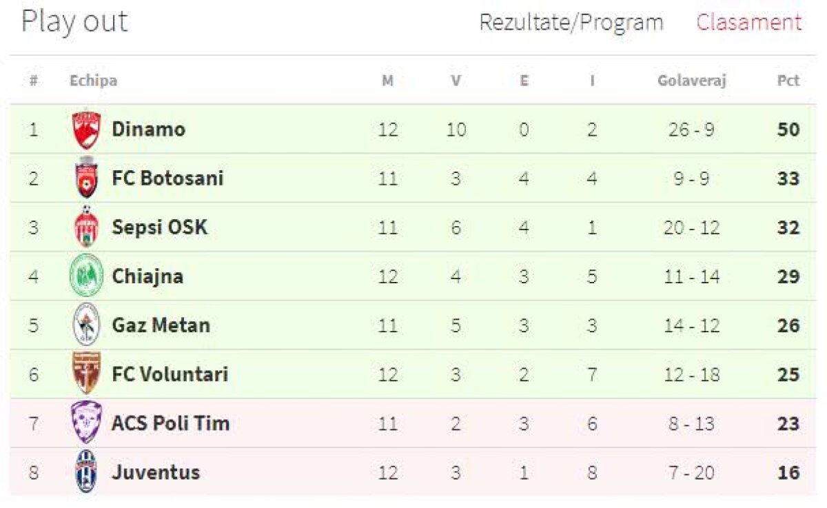Viewport: 827px width, 508px height.
Task: Open the Clasament tab
Action: [748, 23]
